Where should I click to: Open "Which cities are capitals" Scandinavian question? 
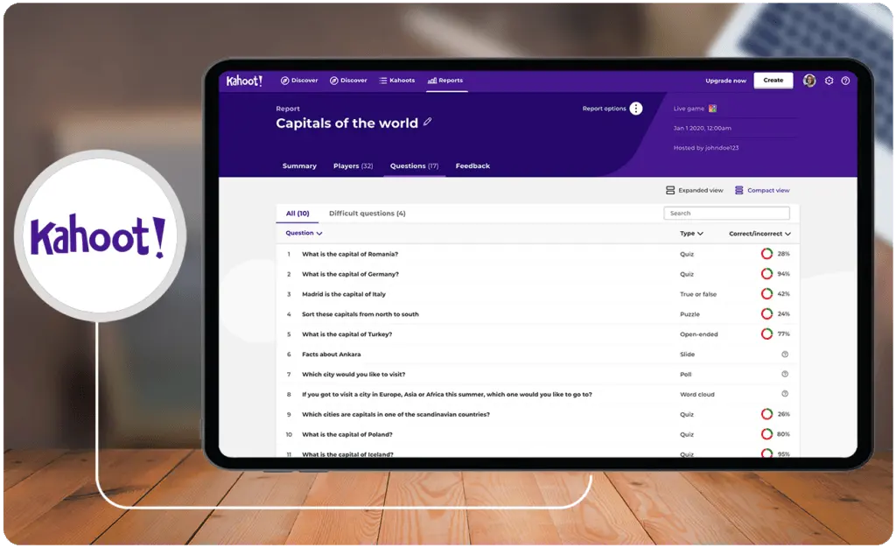[395, 414]
